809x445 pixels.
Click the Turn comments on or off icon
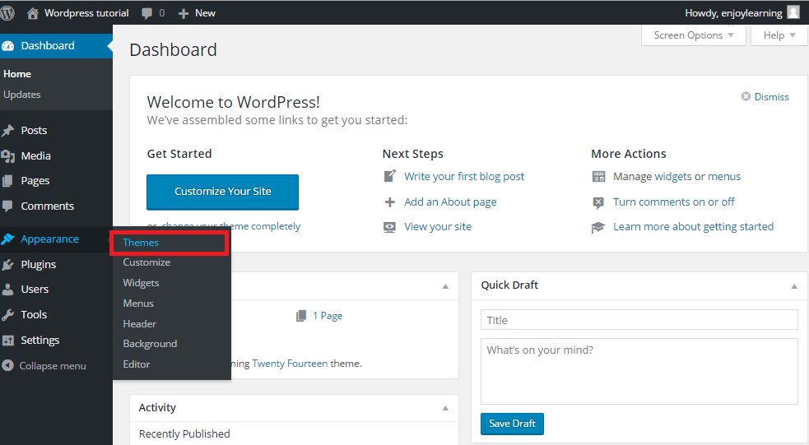[598, 202]
